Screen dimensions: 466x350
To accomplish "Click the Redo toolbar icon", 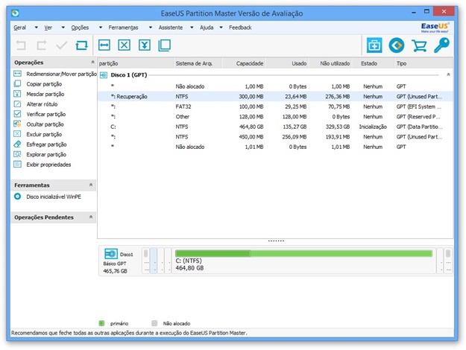I will [x=41, y=45].
